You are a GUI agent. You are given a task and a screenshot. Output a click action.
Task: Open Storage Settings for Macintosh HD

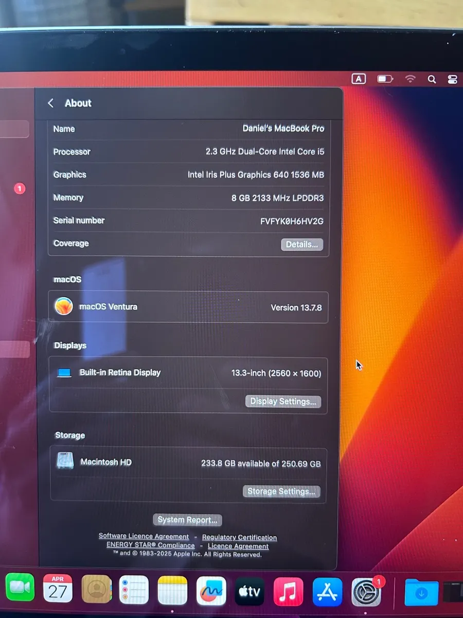(x=281, y=491)
